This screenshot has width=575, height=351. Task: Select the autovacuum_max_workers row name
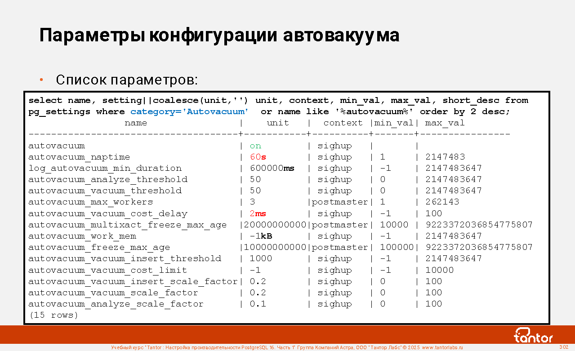coord(90,202)
